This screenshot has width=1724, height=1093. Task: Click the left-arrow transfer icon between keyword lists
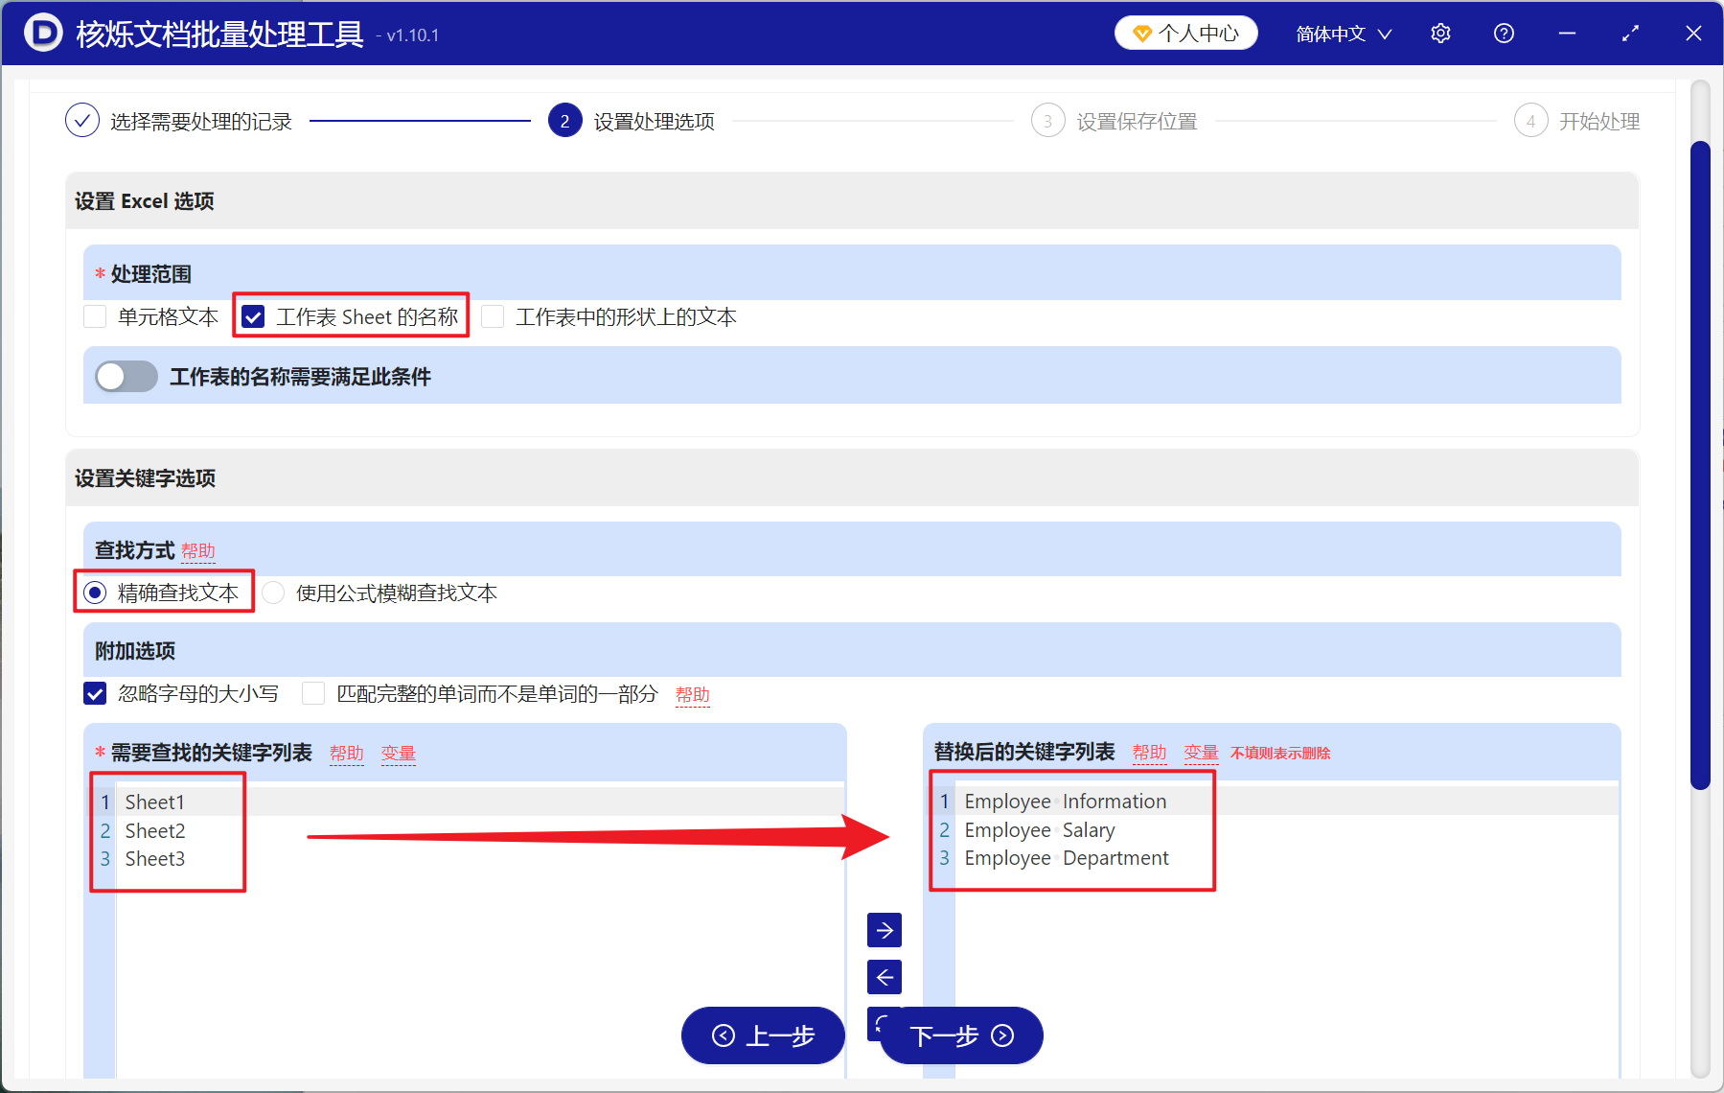pyautogui.click(x=884, y=976)
